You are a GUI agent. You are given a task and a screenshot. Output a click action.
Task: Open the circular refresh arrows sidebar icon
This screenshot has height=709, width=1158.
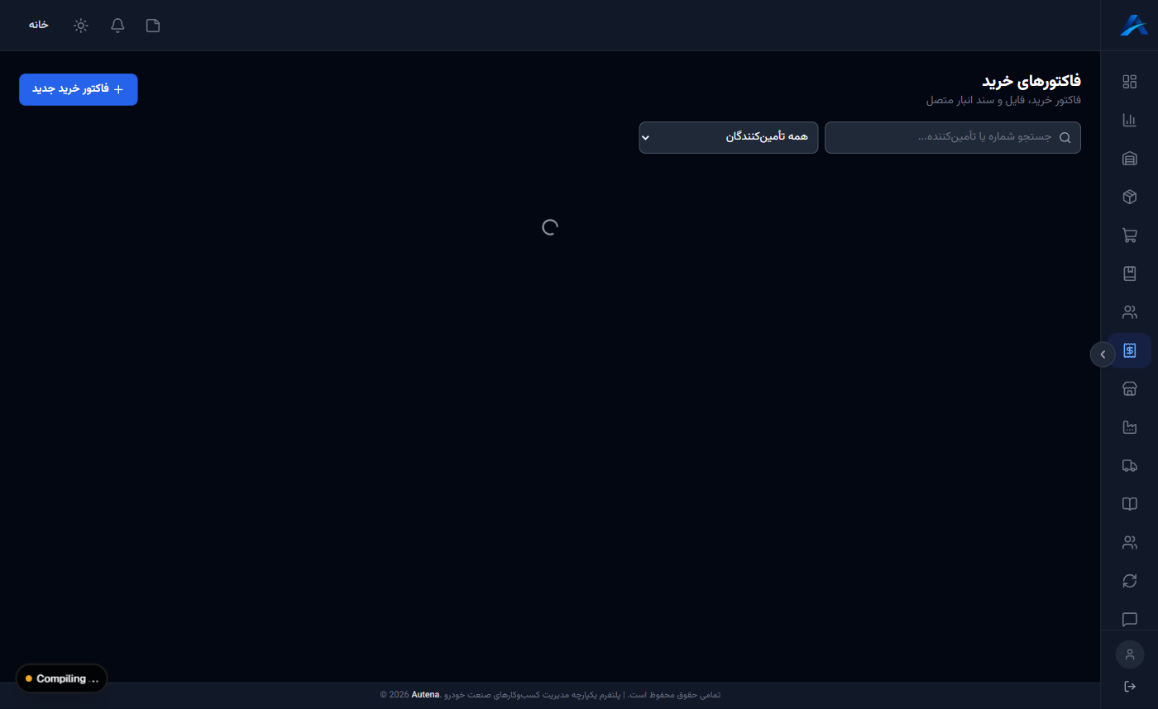(x=1129, y=581)
